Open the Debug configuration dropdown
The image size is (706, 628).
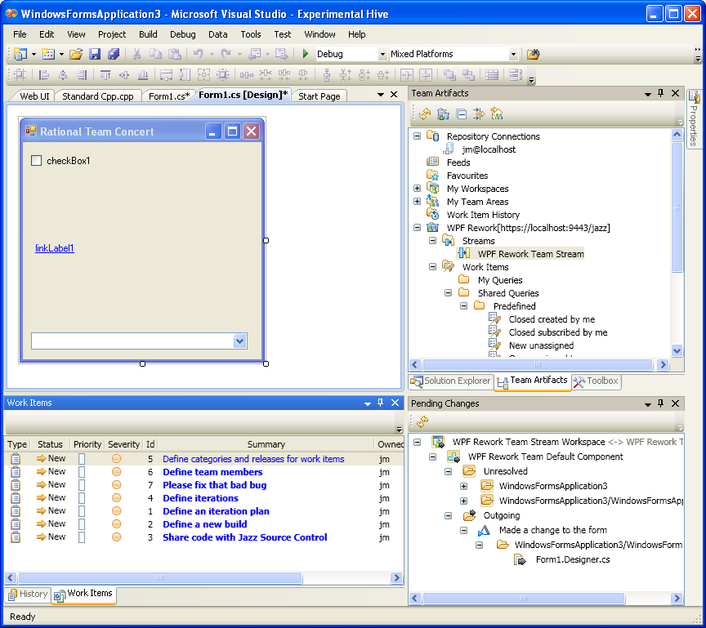coord(382,55)
